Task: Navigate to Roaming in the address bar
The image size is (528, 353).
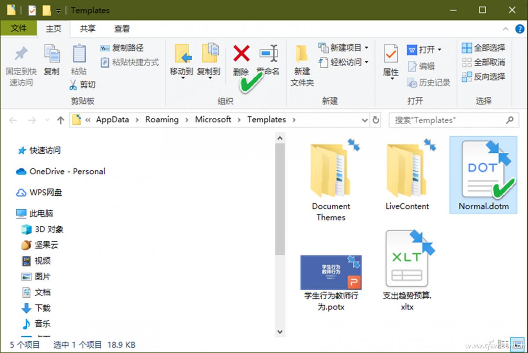Action: (161, 119)
